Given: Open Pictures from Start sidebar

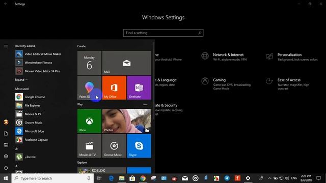Looking at the screenshot, I should point(6,145).
